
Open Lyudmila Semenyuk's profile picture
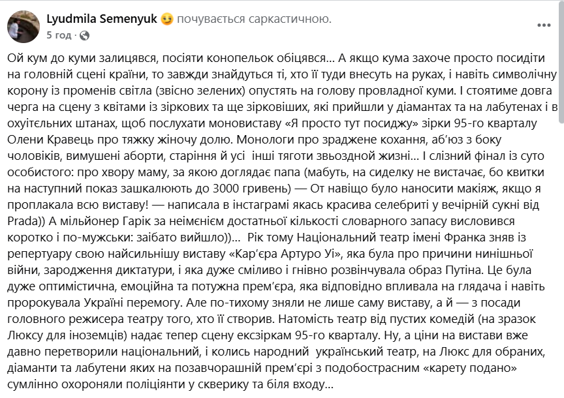[23, 26]
